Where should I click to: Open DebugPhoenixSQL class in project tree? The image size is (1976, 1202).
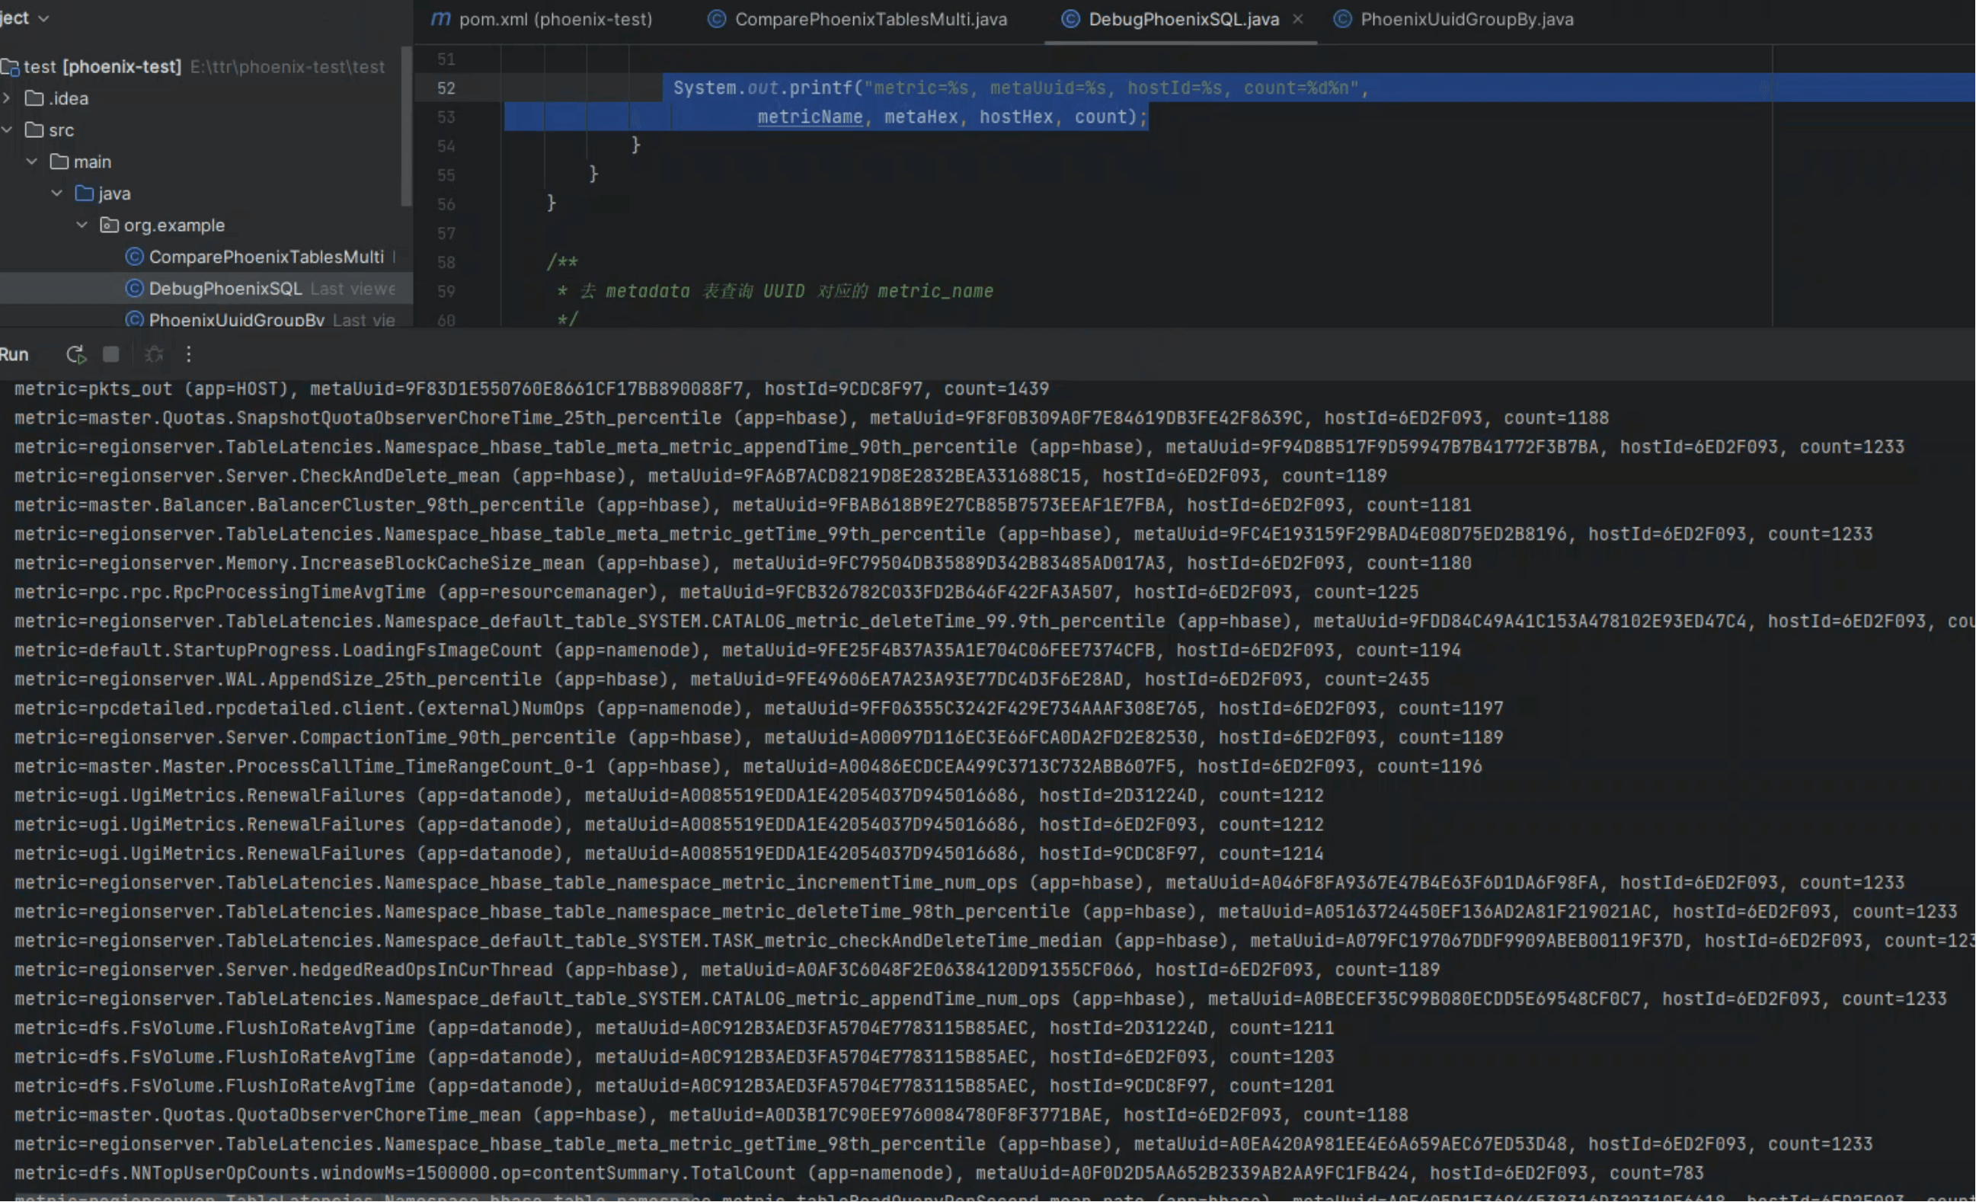tap(225, 289)
